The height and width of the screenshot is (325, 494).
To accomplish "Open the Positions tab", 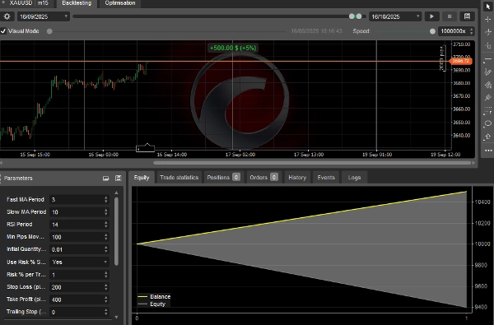I will [223, 178].
